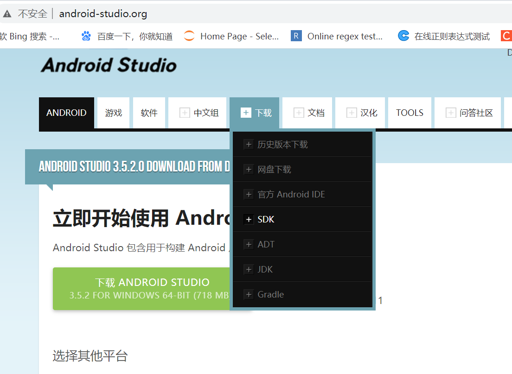Screen dimensions: 512x374
Task: Click the not-secure warning triangle icon
Action: tap(7, 14)
